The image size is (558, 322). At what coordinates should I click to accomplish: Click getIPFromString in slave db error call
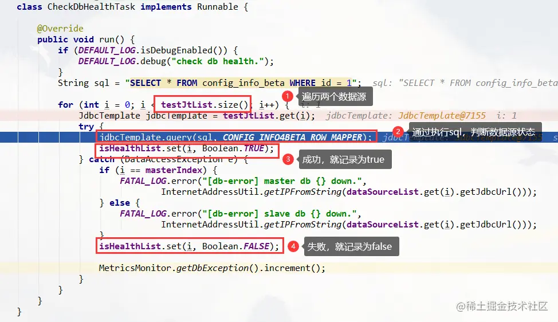(x=302, y=225)
